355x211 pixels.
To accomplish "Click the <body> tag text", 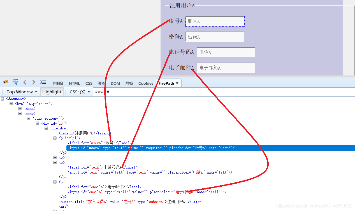I will (29, 113).
